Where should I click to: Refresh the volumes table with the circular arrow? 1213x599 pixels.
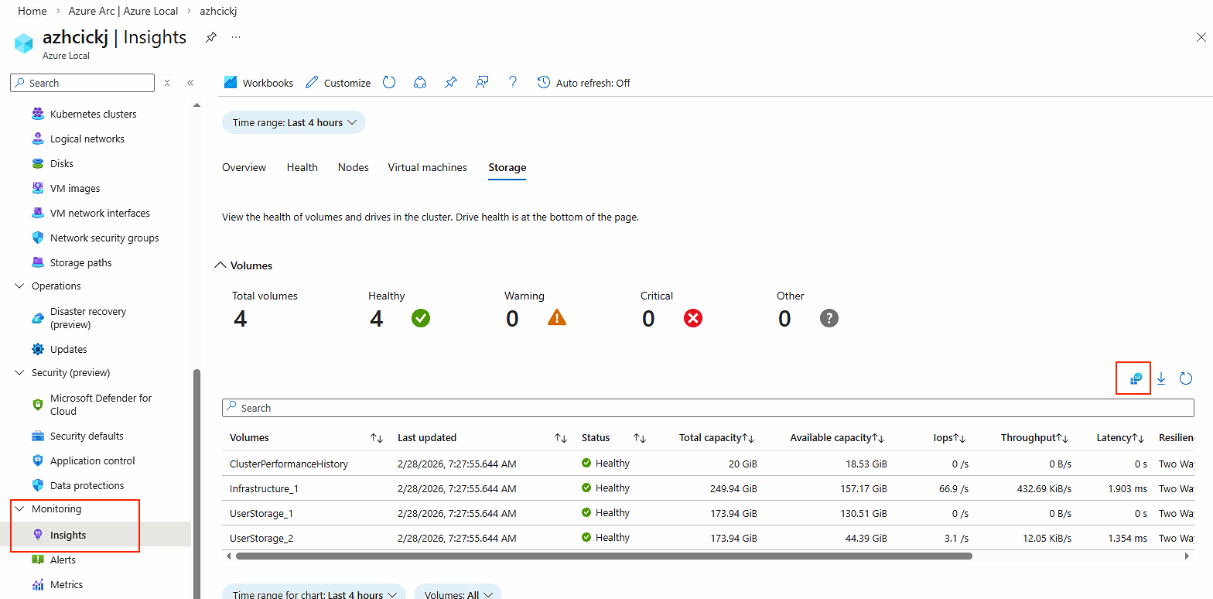point(1185,378)
